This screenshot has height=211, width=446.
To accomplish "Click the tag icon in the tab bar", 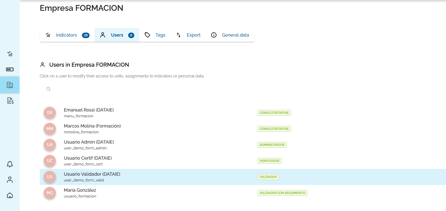I will (148, 35).
